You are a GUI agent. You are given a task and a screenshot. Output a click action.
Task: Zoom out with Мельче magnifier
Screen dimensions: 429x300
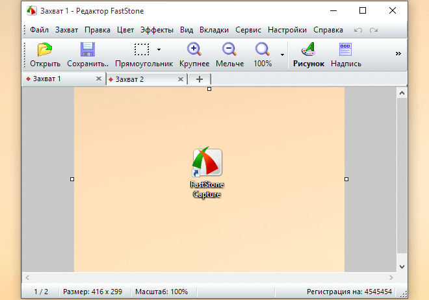(x=229, y=49)
